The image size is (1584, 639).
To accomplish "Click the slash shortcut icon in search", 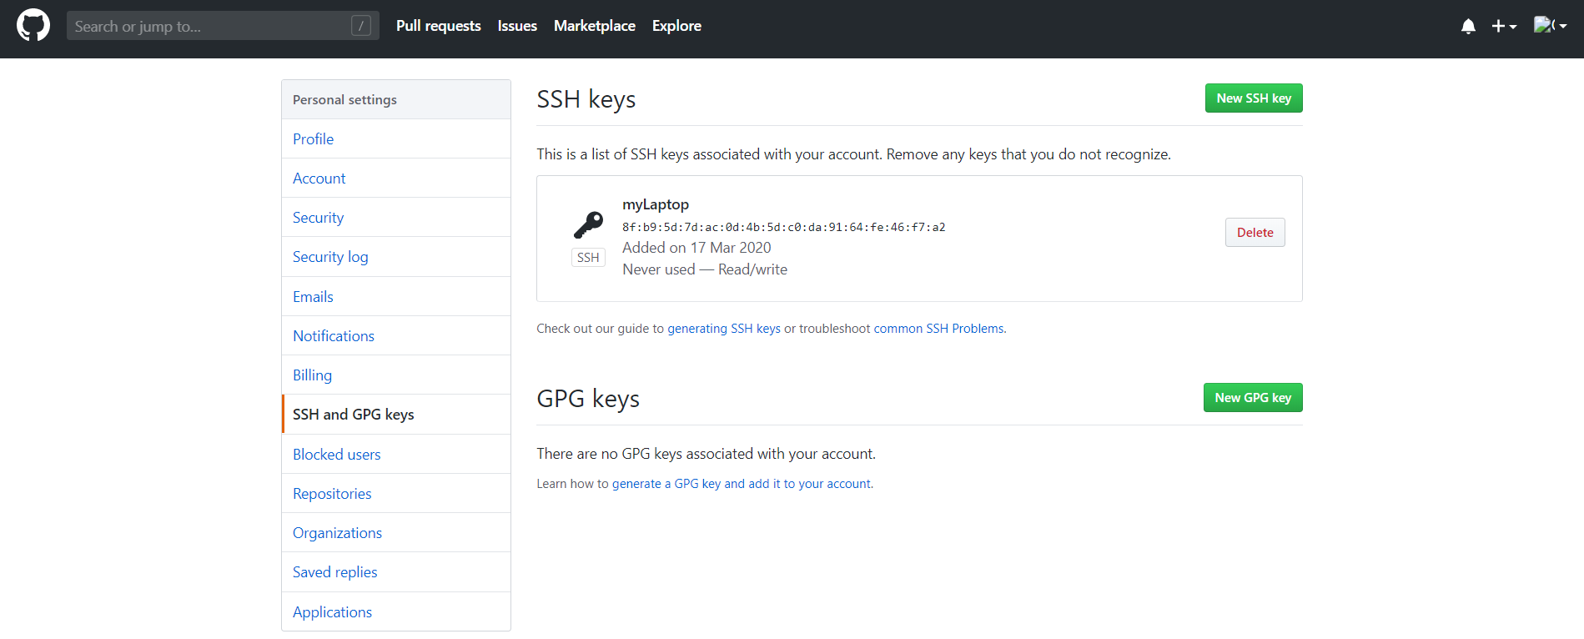I will [x=360, y=26].
